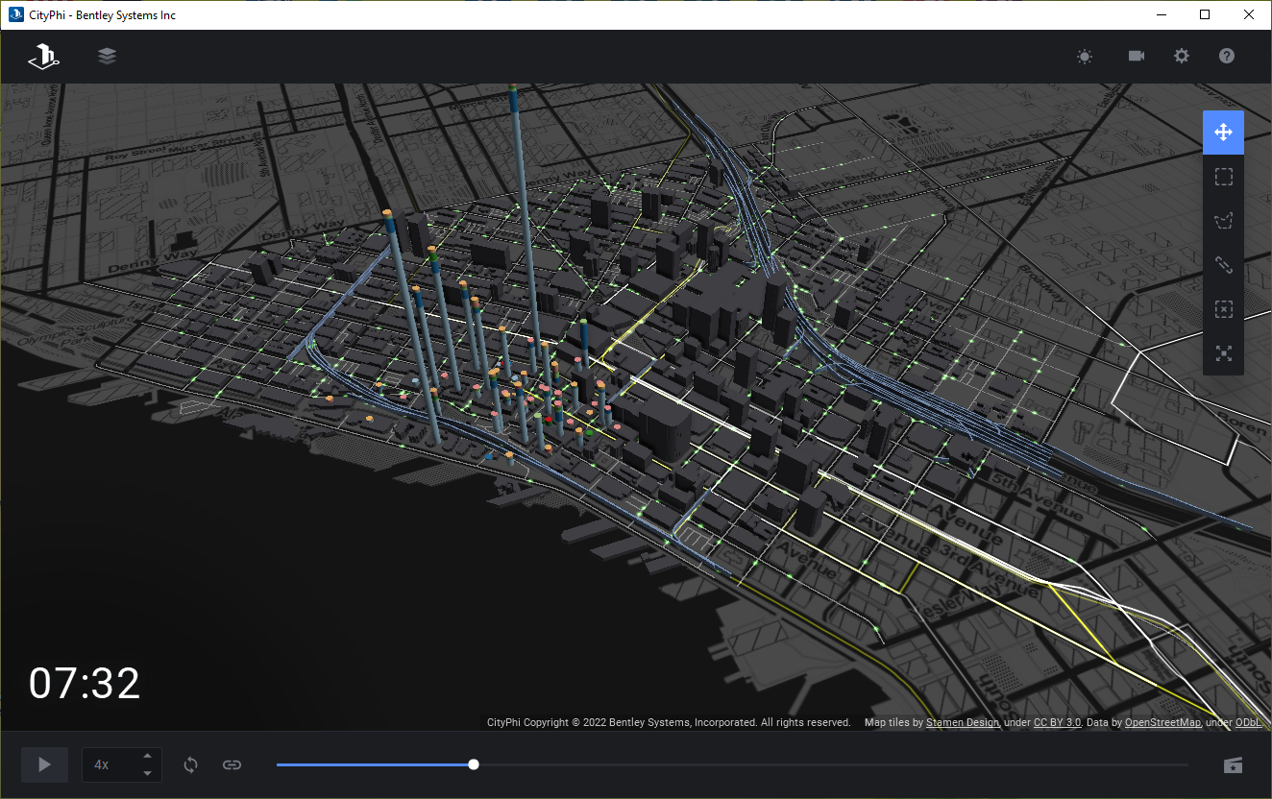Open the ODbL license link

[1250, 722]
